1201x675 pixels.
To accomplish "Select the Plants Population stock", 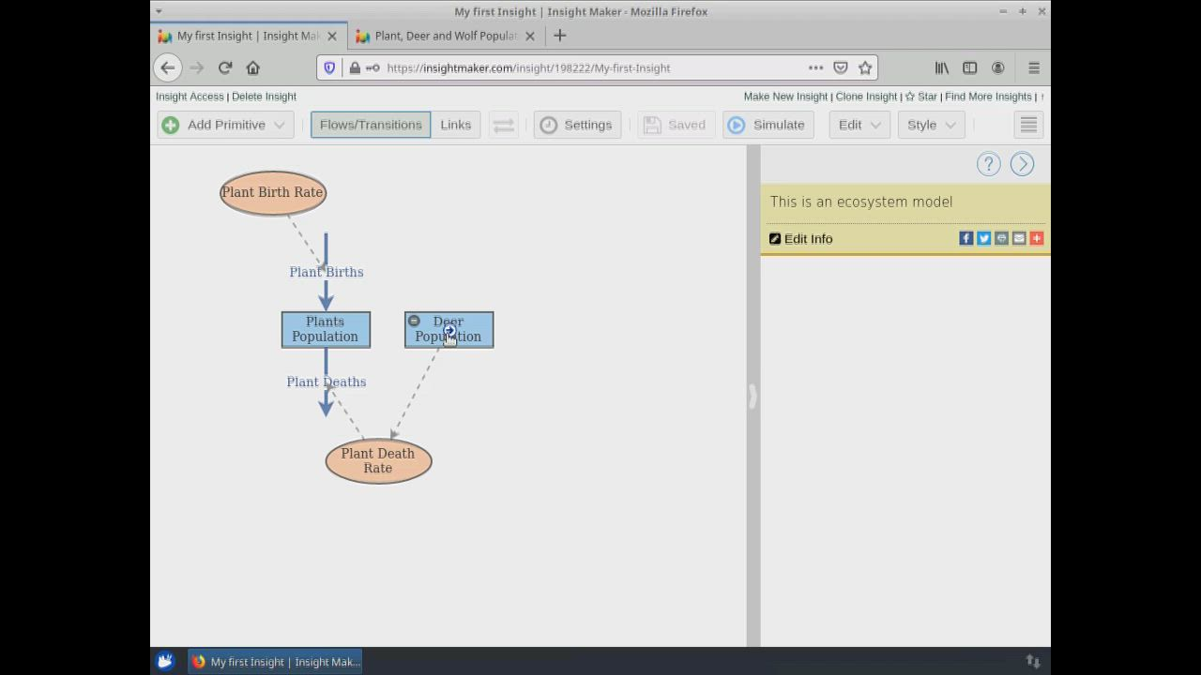I will [326, 329].
